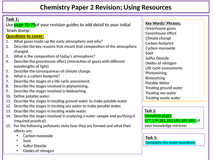Click the 'Sulfur Dioxide' bullet under question 15
This screenshot has width=213, height=160.
(35, 146)
